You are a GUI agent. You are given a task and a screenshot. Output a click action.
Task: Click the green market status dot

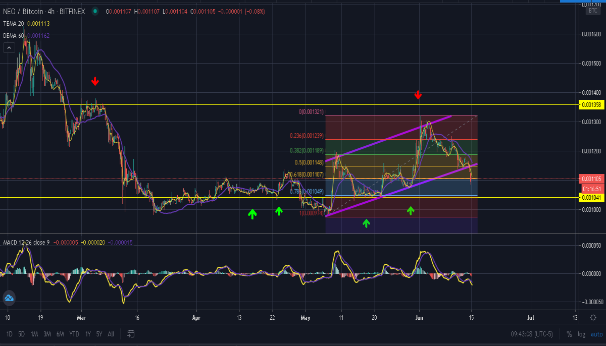(x=95, y=11)
